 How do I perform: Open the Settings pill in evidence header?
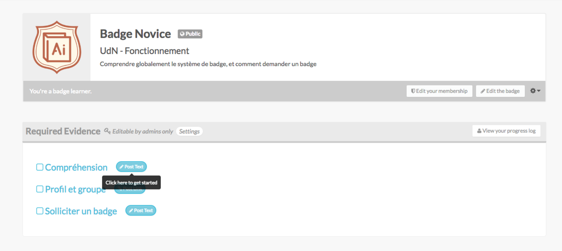(x=189, y=131)
